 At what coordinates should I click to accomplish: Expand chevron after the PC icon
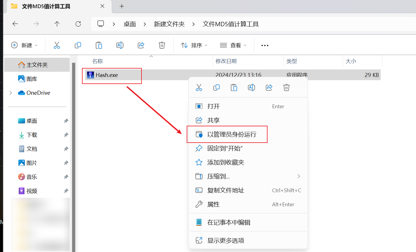click(x=114, y=24)
